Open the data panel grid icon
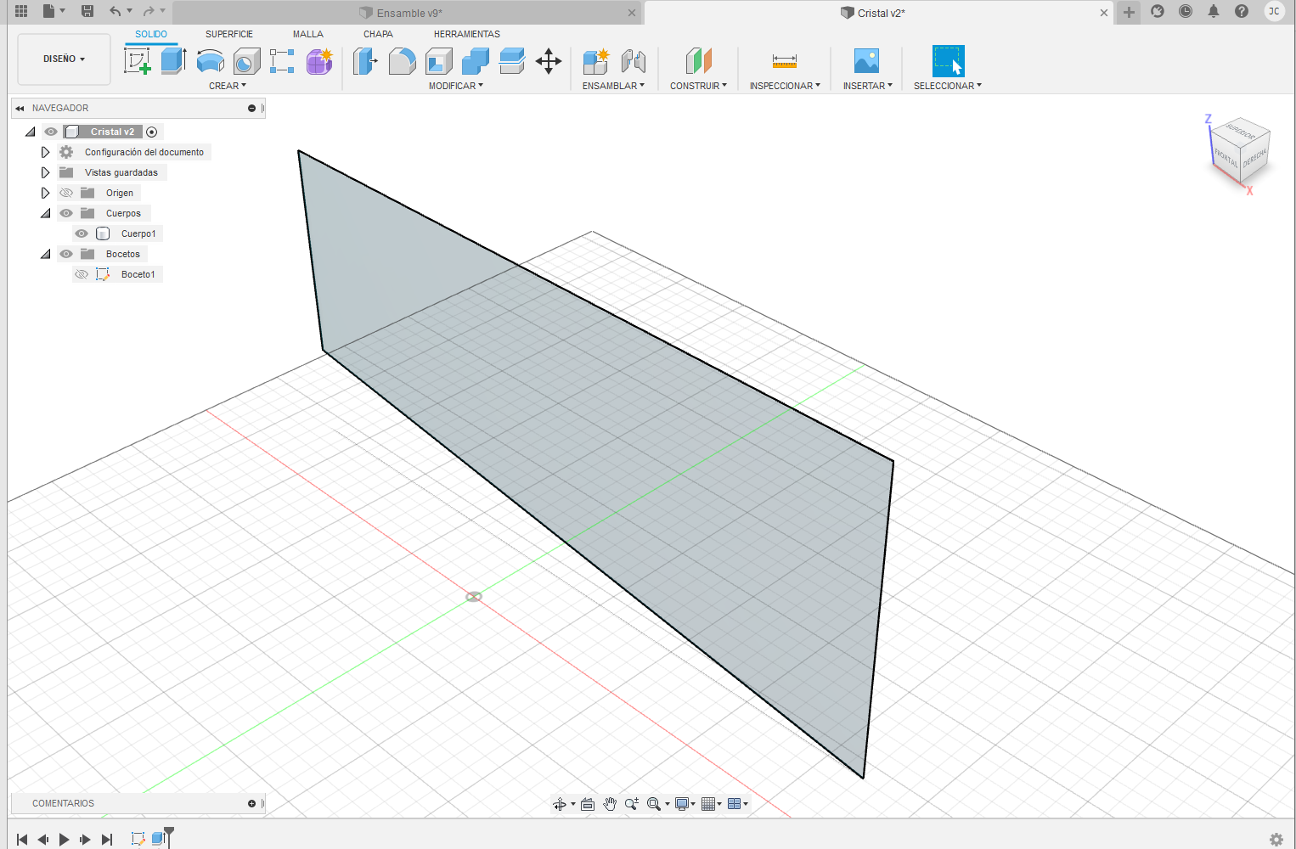 click(21, 11)
